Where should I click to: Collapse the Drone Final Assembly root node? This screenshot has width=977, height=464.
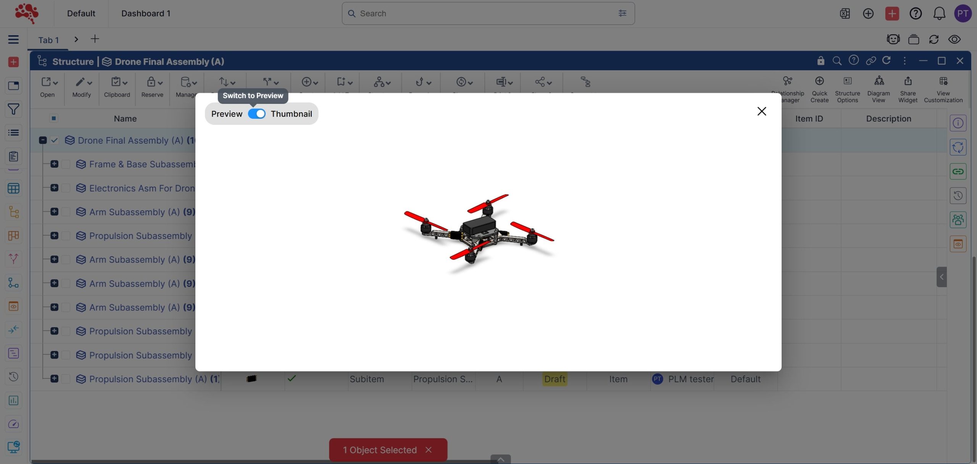click(43, 140)
